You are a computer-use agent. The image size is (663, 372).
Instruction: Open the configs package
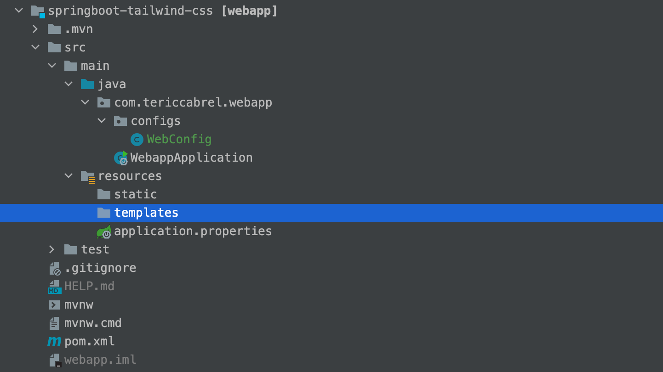[x=155, y=120]
